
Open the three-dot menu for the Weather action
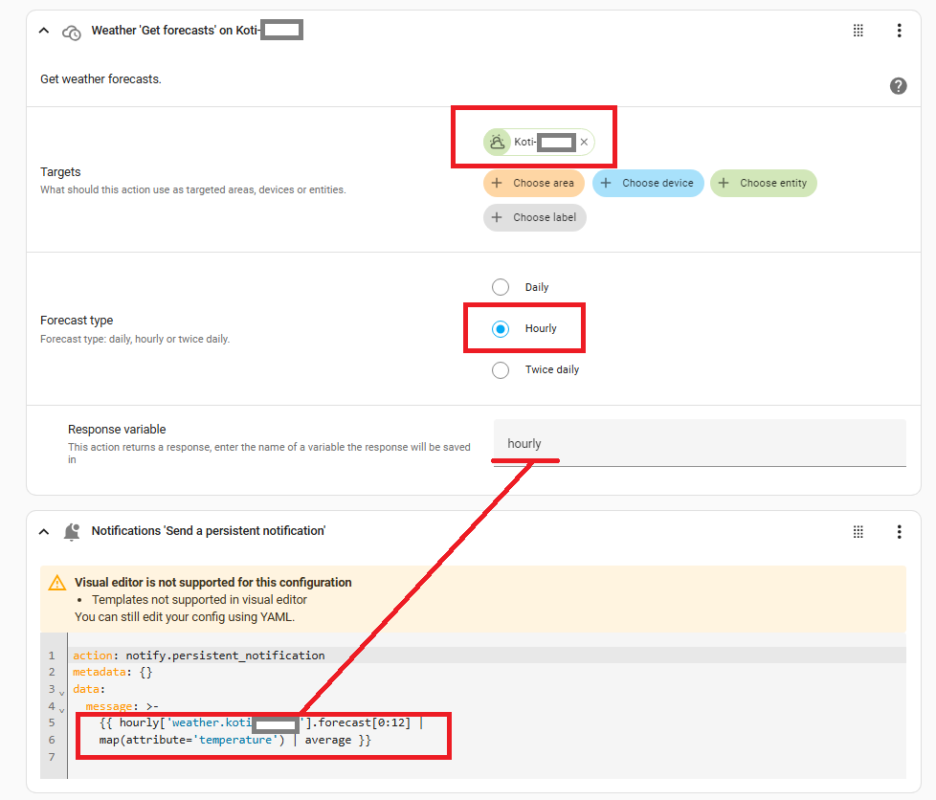[899, 31]
